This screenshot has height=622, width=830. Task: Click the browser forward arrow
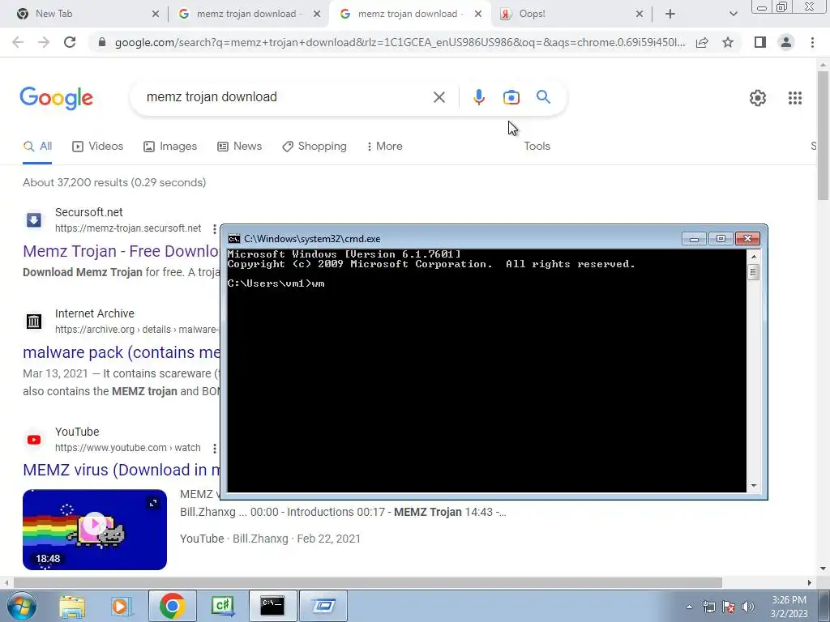(44, 42)
